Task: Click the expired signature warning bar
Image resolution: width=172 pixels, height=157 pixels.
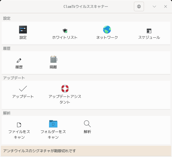Action: 86,151
